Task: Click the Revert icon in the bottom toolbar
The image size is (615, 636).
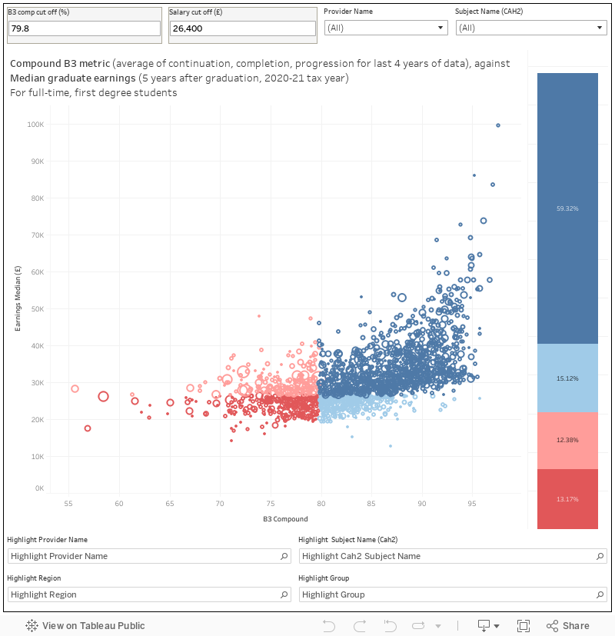Action: point(390,625)
